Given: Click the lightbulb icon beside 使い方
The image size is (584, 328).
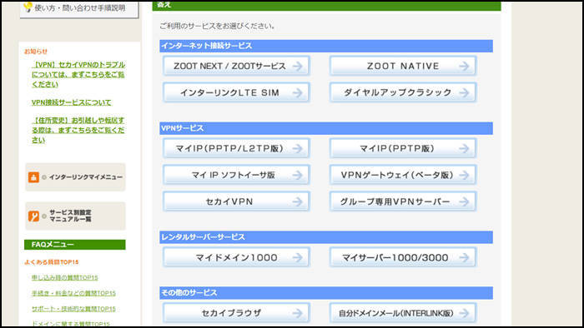Looking at the screenshot, I should 28,7.
